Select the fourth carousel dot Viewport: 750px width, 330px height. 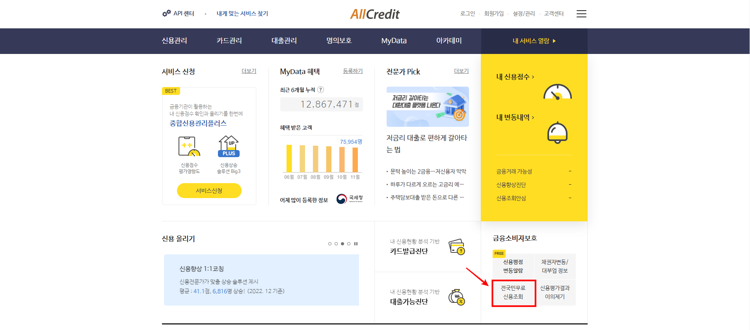tap(349, 244)
